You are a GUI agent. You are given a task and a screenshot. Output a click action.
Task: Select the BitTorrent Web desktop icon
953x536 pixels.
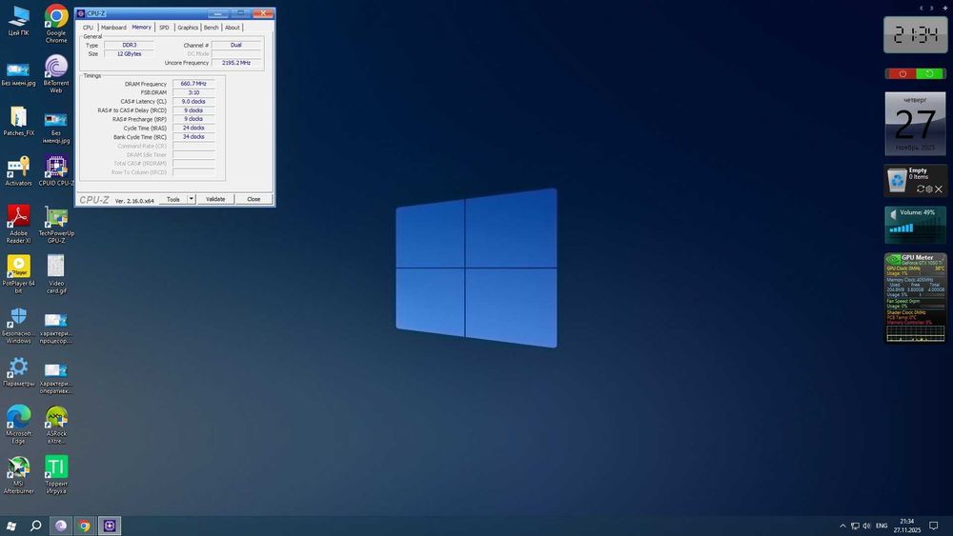[x=56, y=74]
